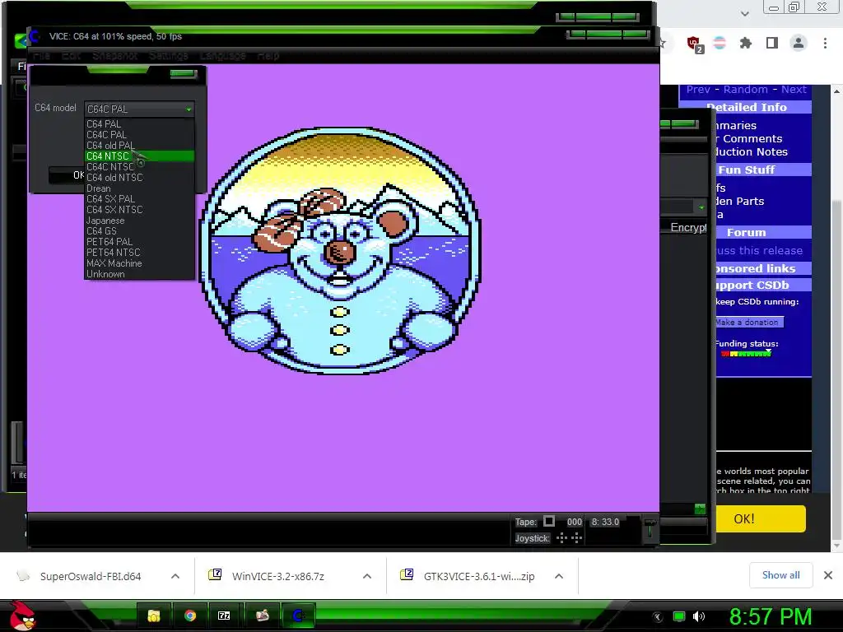Follow the Random link on CSDb
843x632 pixels.
pyautogui.click(x=745, y=90)
